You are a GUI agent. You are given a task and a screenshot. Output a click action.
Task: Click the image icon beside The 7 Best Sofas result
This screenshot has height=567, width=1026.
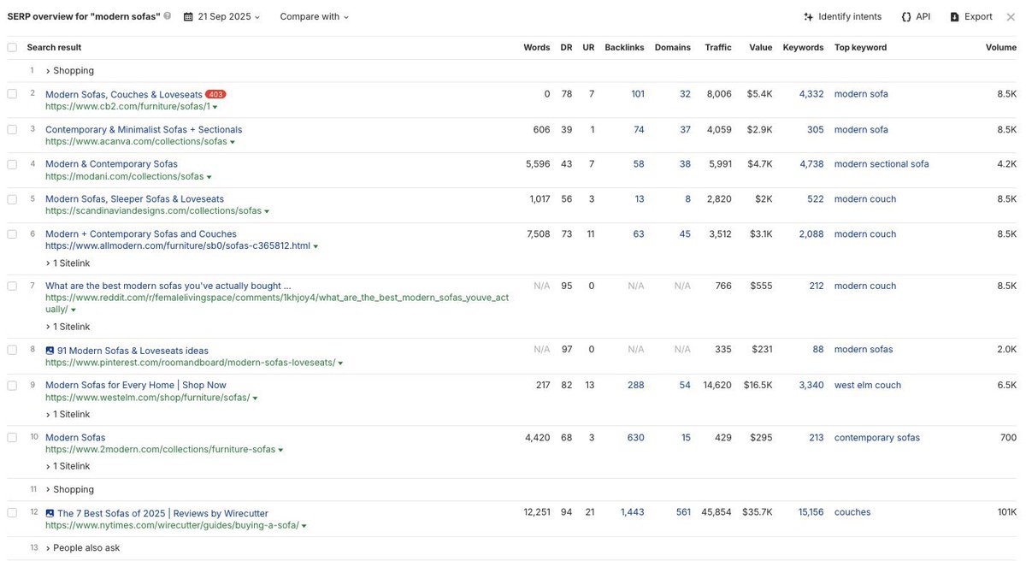point(50,513)
